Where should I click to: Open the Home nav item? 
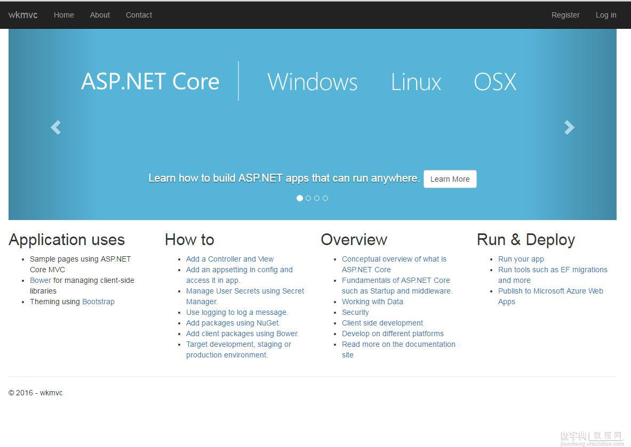coord(64,15)
